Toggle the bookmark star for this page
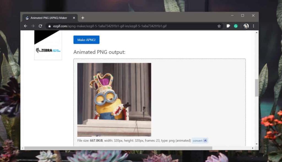The width and height of the screenshot is (282, 162). point(219,26)
